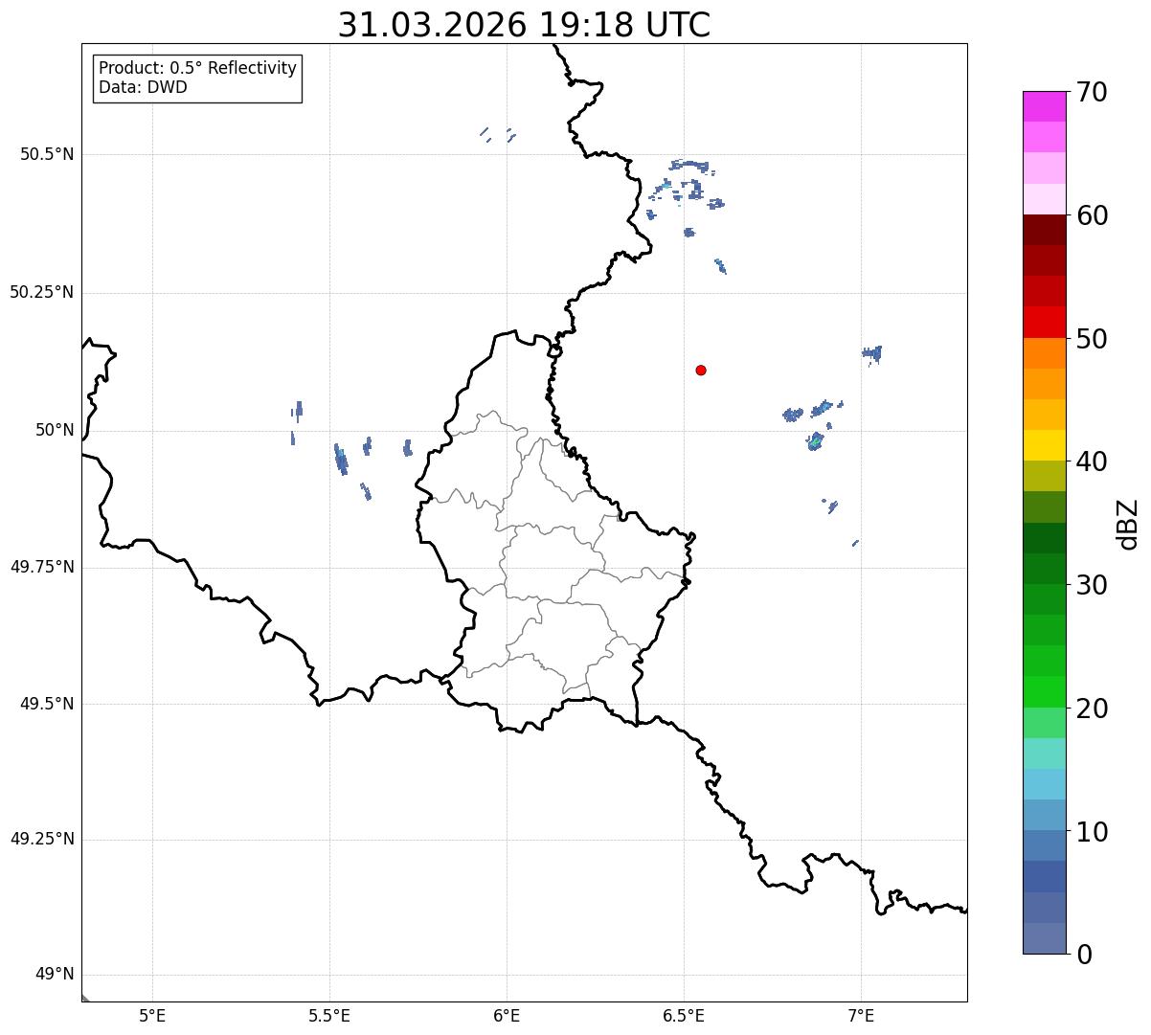1151x1035 pixels.
Task: Click the 5°E longitude tick label
Action: (152, 1015)
